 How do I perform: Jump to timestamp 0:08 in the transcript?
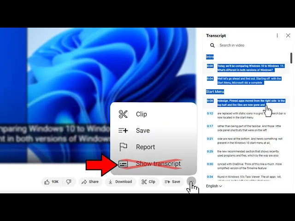[x=210, y=101]
